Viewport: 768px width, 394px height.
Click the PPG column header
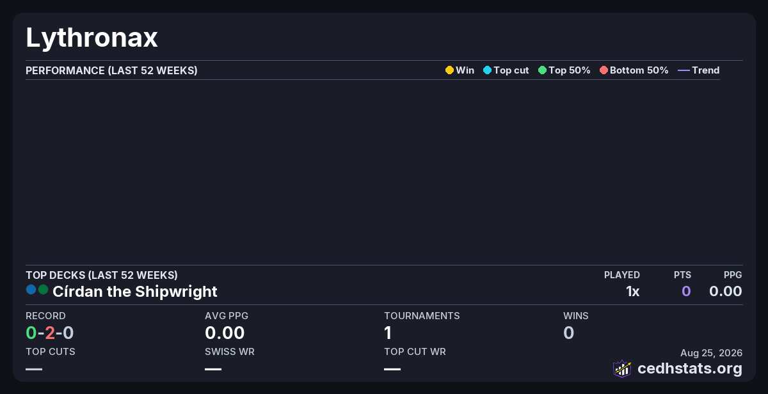coord(733,275)
